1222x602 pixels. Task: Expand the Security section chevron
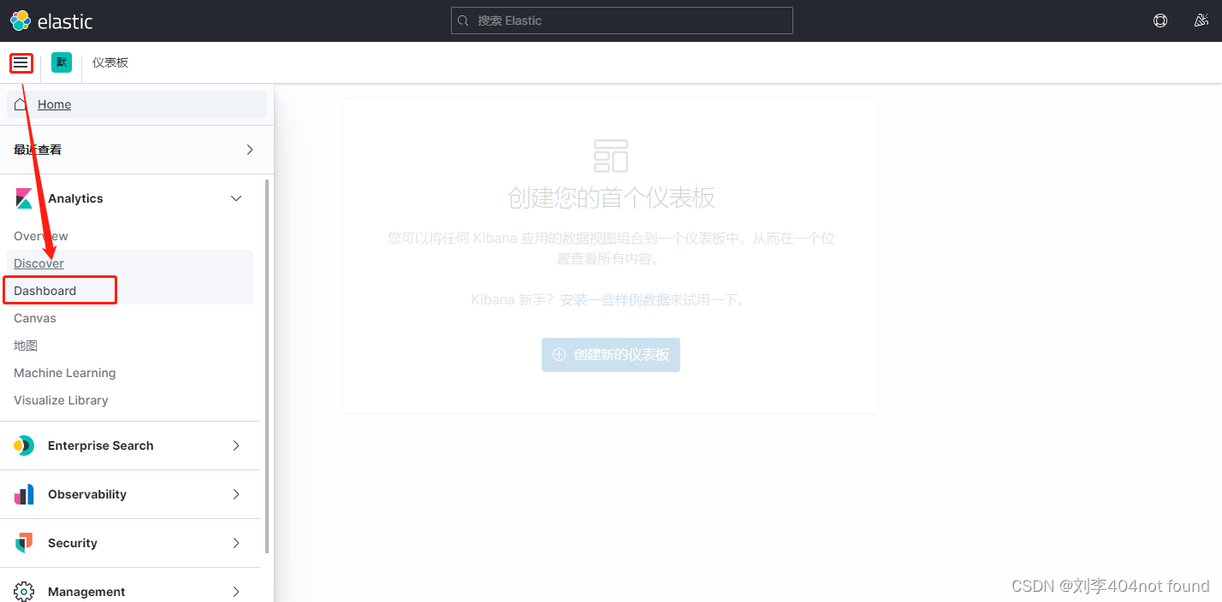(236, 543)
